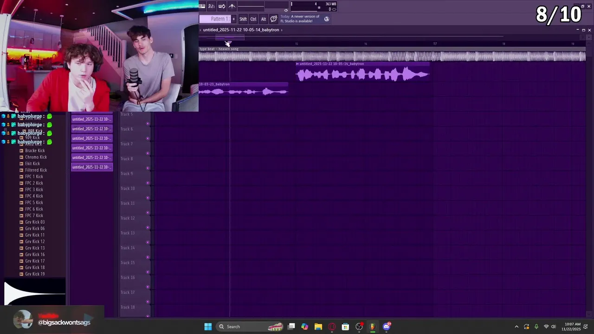Open File Explorer from the taskbar

pos(318,327)
